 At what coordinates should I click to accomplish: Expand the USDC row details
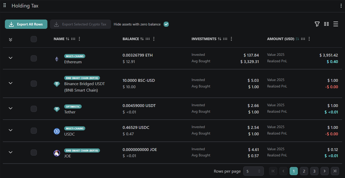10,130
